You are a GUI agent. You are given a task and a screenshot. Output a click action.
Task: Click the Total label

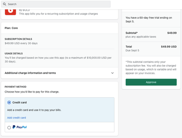pyautogui.click(x=129, y=46)
